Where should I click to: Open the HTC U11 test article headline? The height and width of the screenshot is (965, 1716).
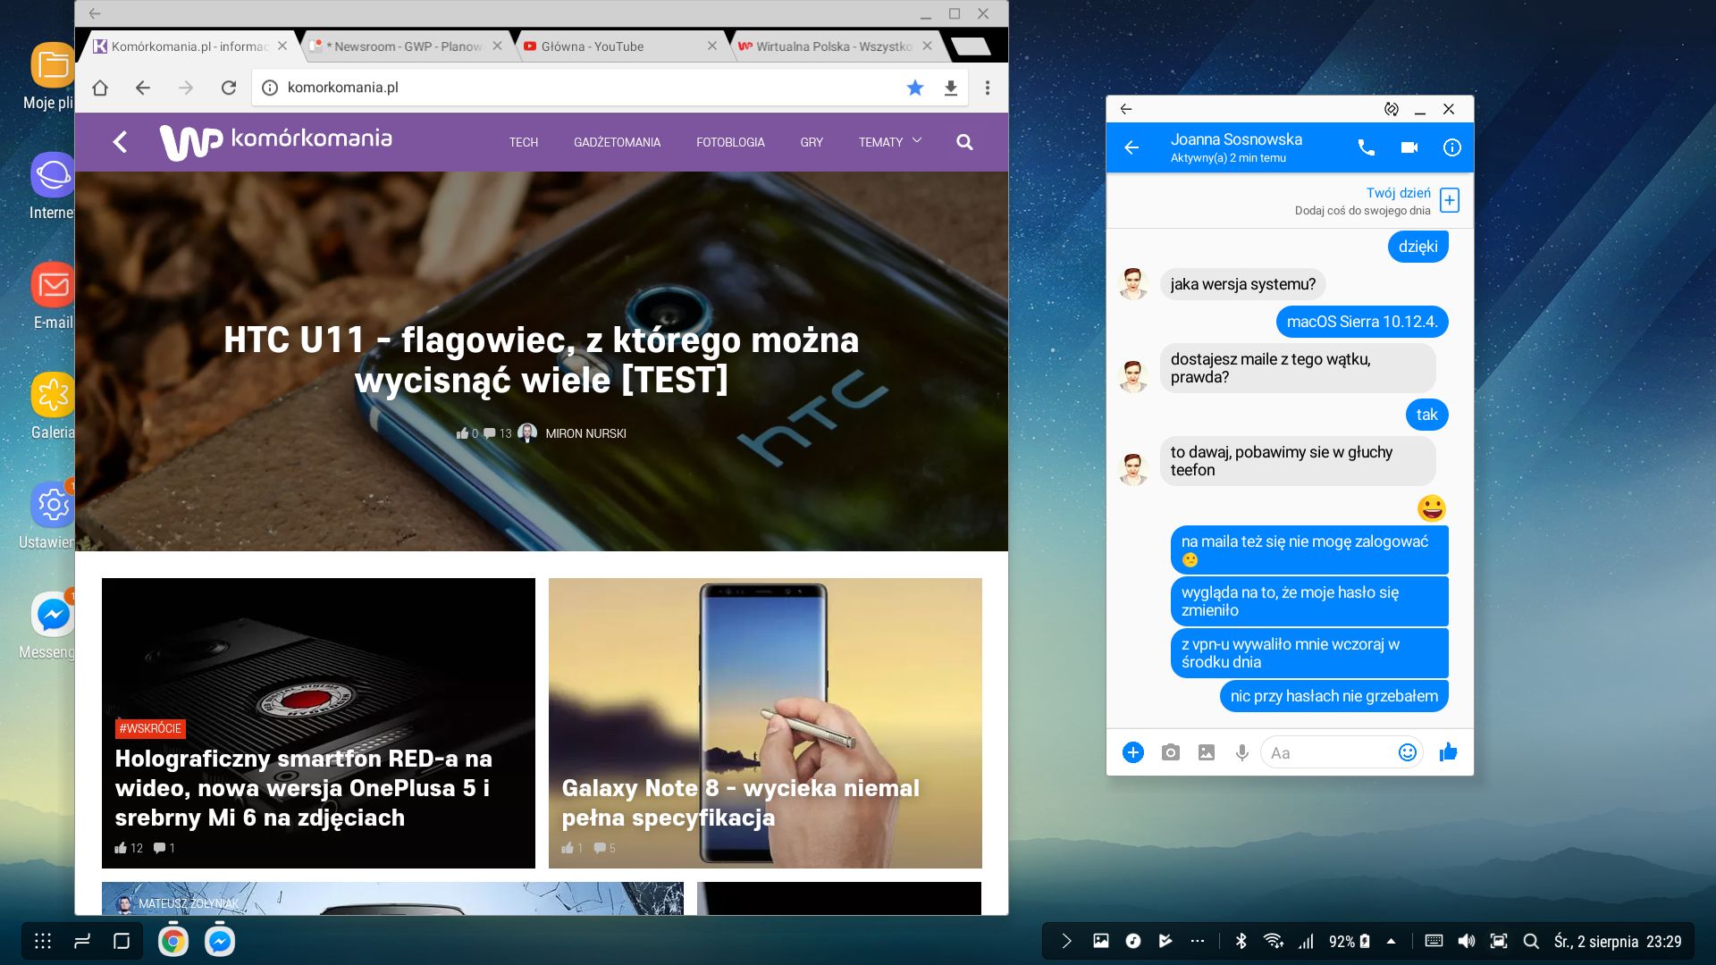[x=542, y=359]
